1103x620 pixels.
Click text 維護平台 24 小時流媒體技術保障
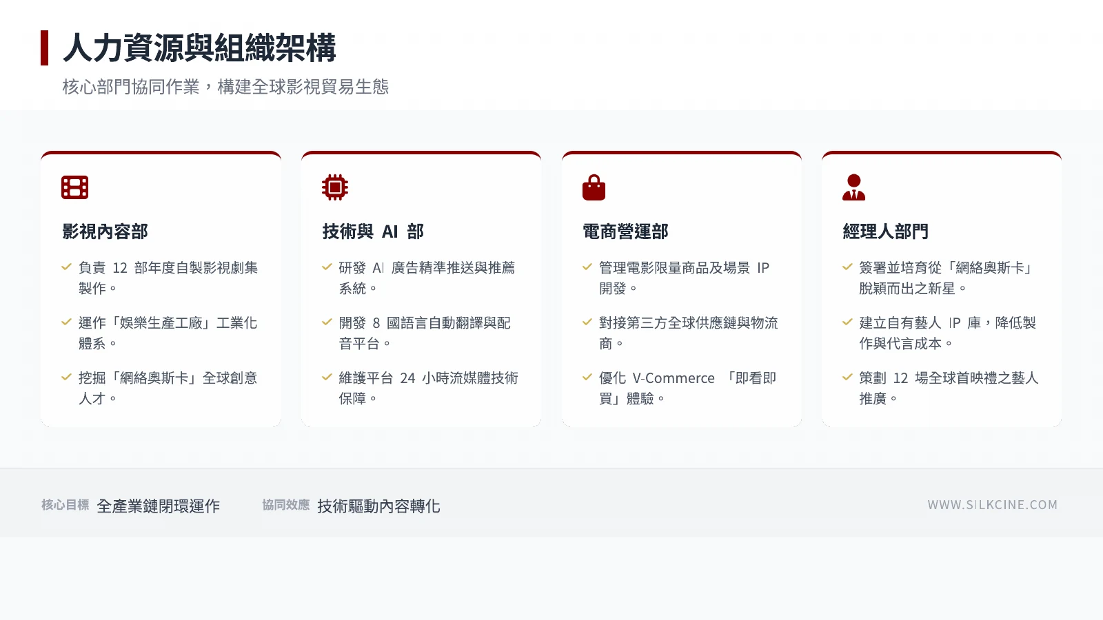(428, 388)
